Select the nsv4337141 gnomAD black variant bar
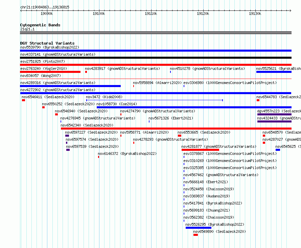This screenshot has height=248, width=301. click(156, 58)
